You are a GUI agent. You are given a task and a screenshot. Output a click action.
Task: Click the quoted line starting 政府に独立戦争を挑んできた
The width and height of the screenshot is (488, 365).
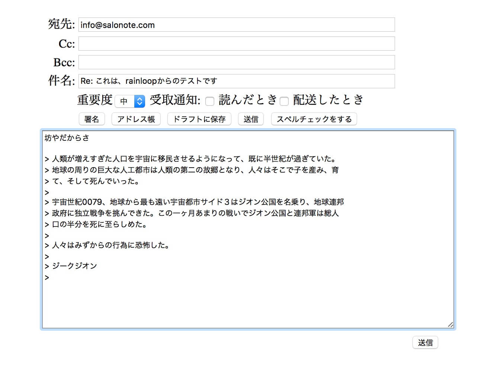click(192, 213)
